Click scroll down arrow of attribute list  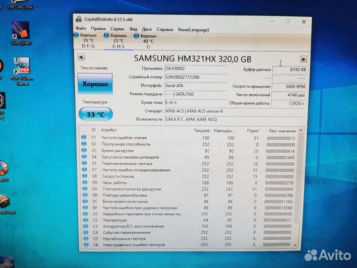pos(296,245)
